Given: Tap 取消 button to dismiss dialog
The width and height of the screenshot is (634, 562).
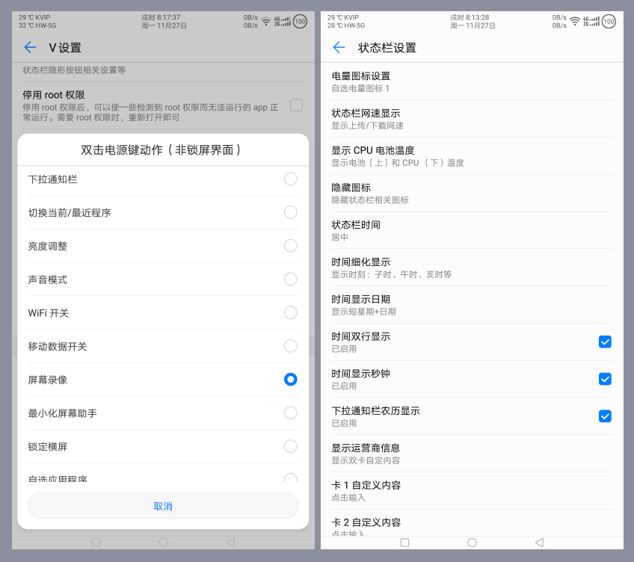Looking at the screenshot, I should click(163, 506).
